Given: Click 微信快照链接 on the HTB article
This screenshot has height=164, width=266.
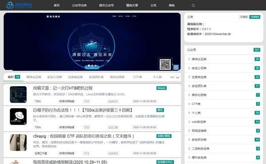Looking at the screenshot, I should pos(66,101).
